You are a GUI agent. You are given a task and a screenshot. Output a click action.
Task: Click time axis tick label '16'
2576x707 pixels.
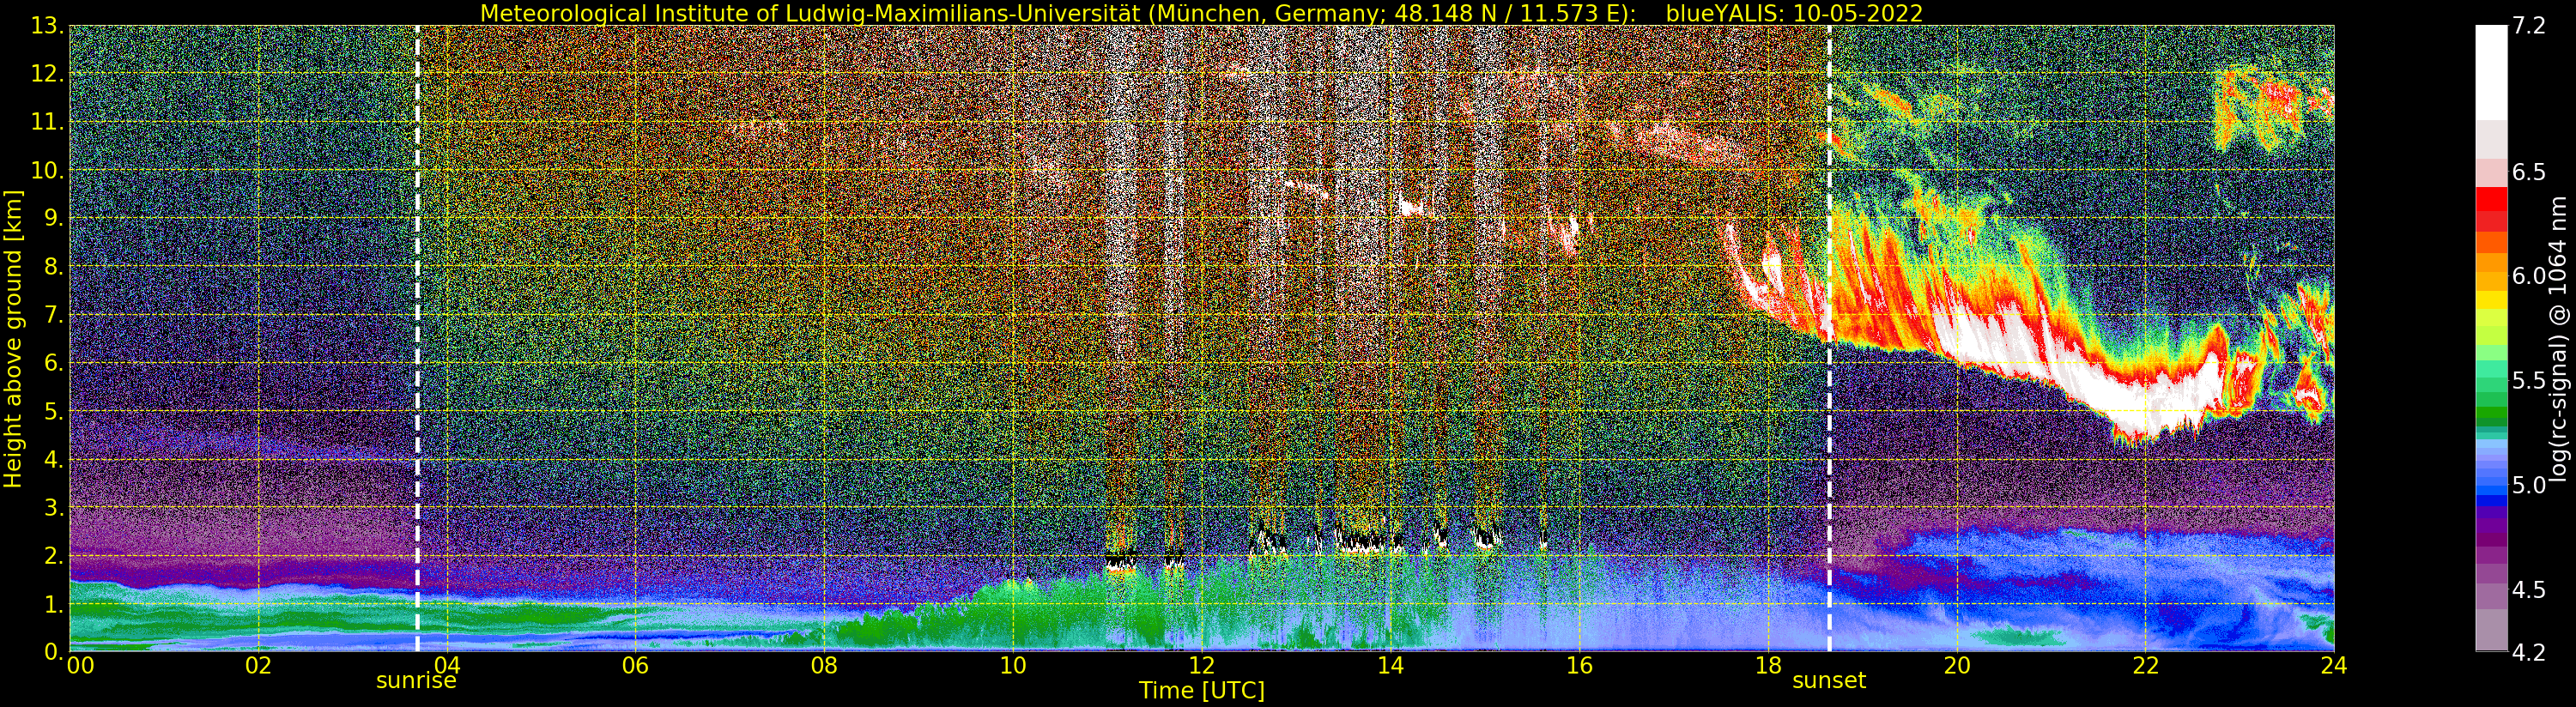click(1579, 665)
